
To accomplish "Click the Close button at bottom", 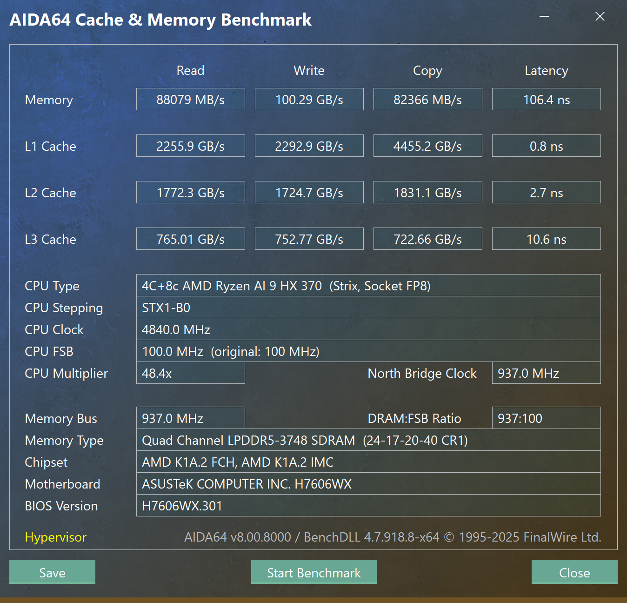I will click(x=574, y=572).
